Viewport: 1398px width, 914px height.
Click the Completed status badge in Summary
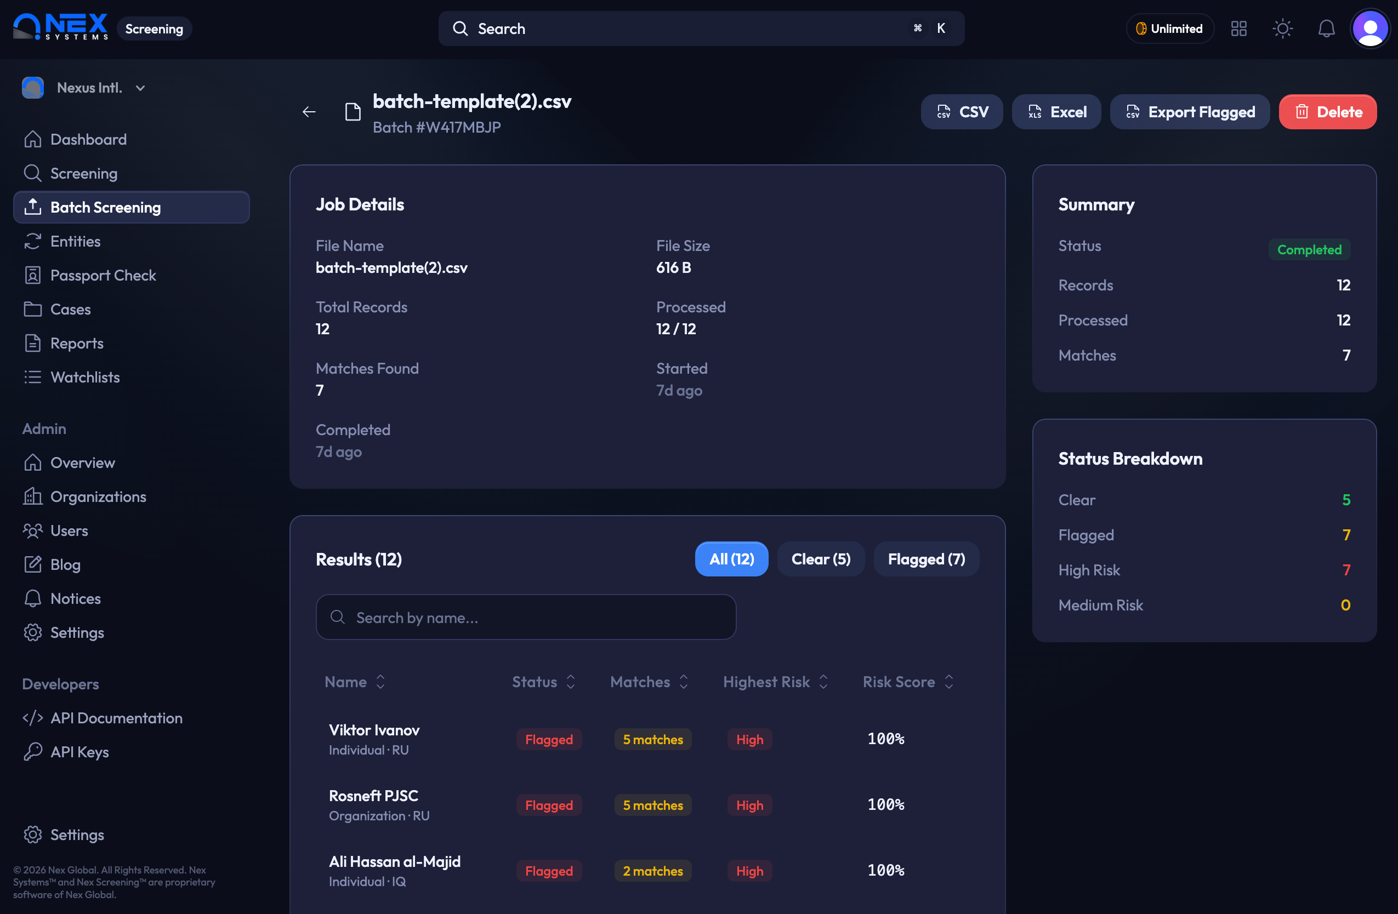[x=1309, y=249]
